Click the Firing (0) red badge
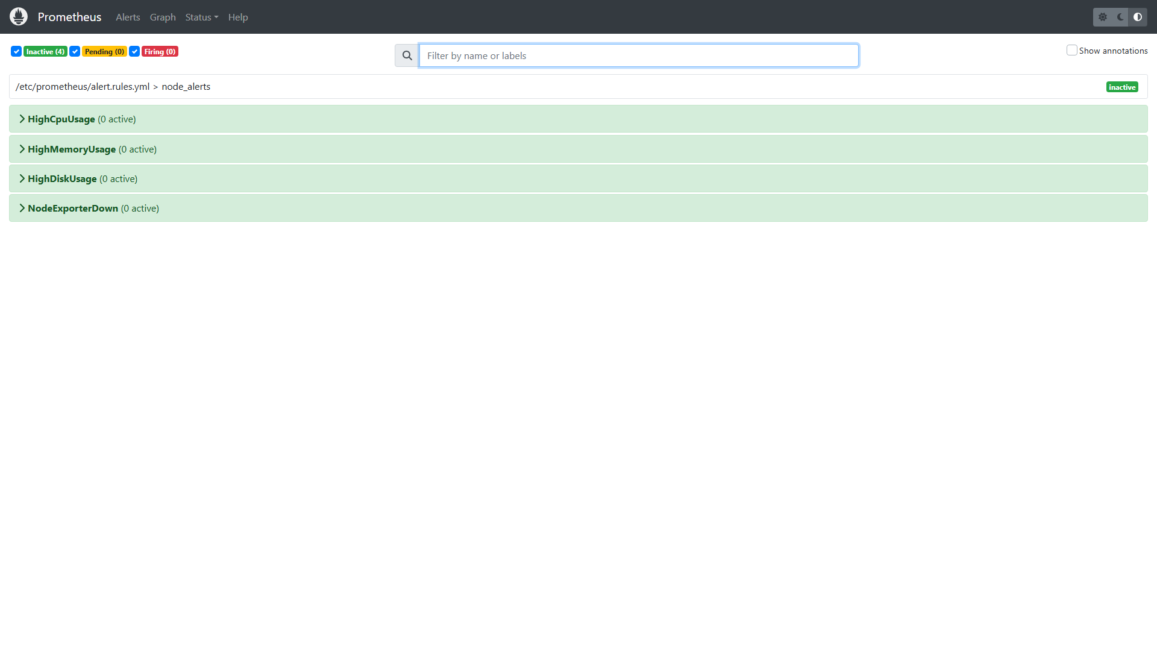The image size is (1157, 651). click(160, 52)
